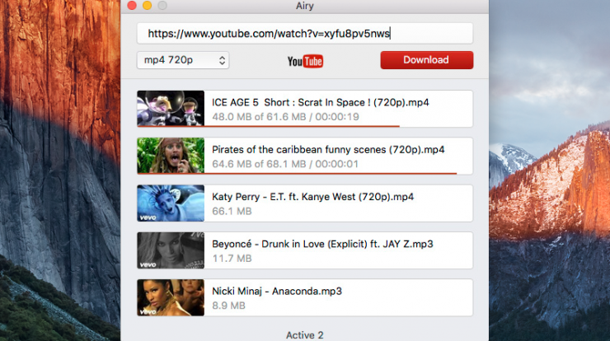The image size is (610, 341).
Task: Select Katy Perry - E.T. ft. Kanye West title
Action: point(312,197)
